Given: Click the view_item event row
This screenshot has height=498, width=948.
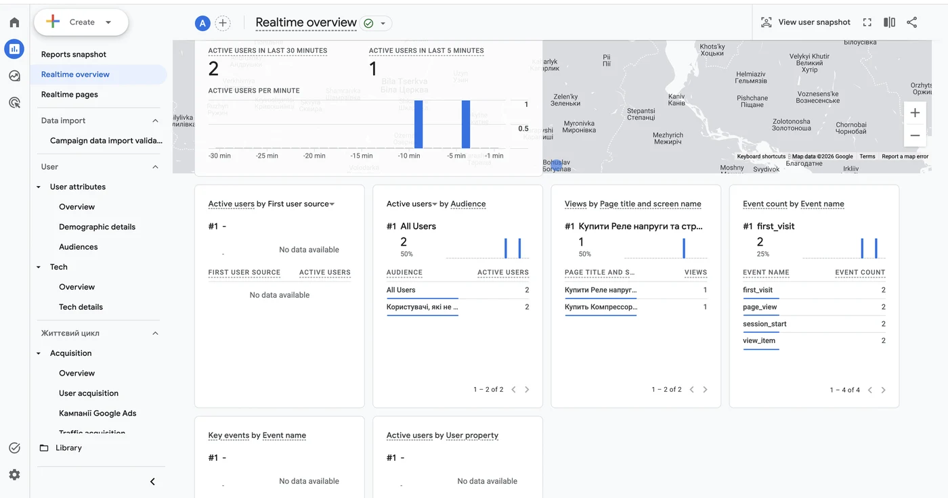Looking at the screenshot, I should point(814,341).
